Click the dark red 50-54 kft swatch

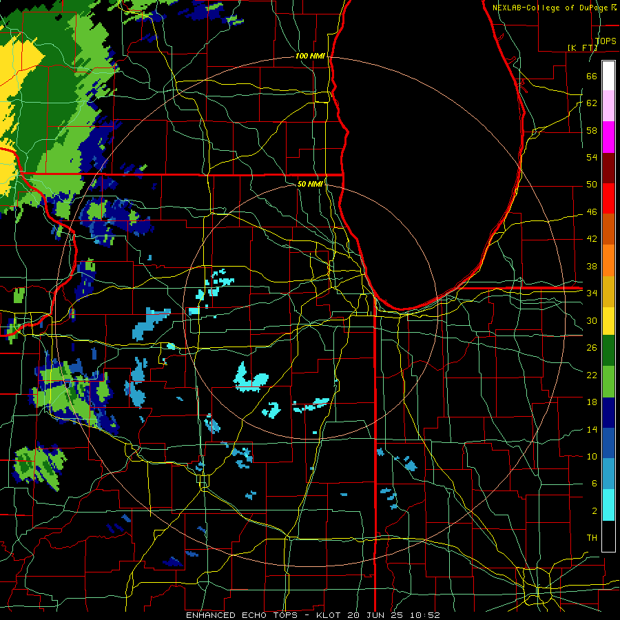[608, 167]
